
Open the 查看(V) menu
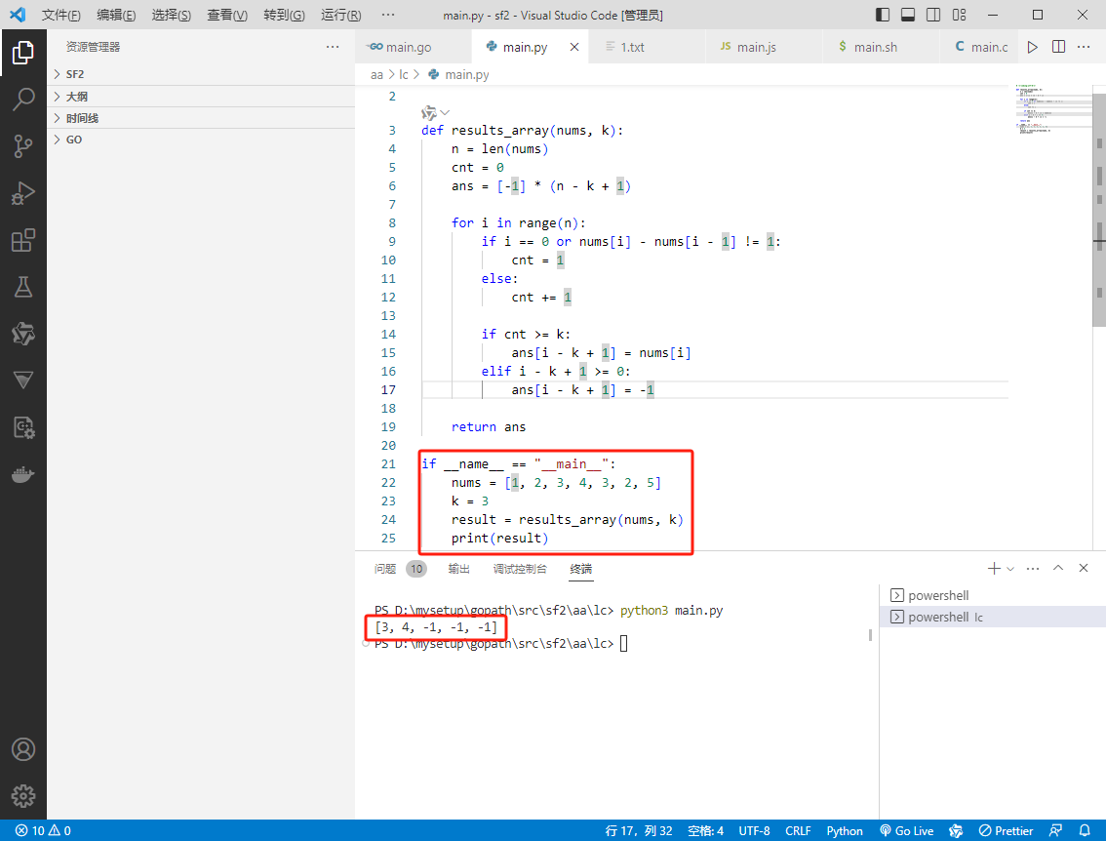click(x=227, y=15)
